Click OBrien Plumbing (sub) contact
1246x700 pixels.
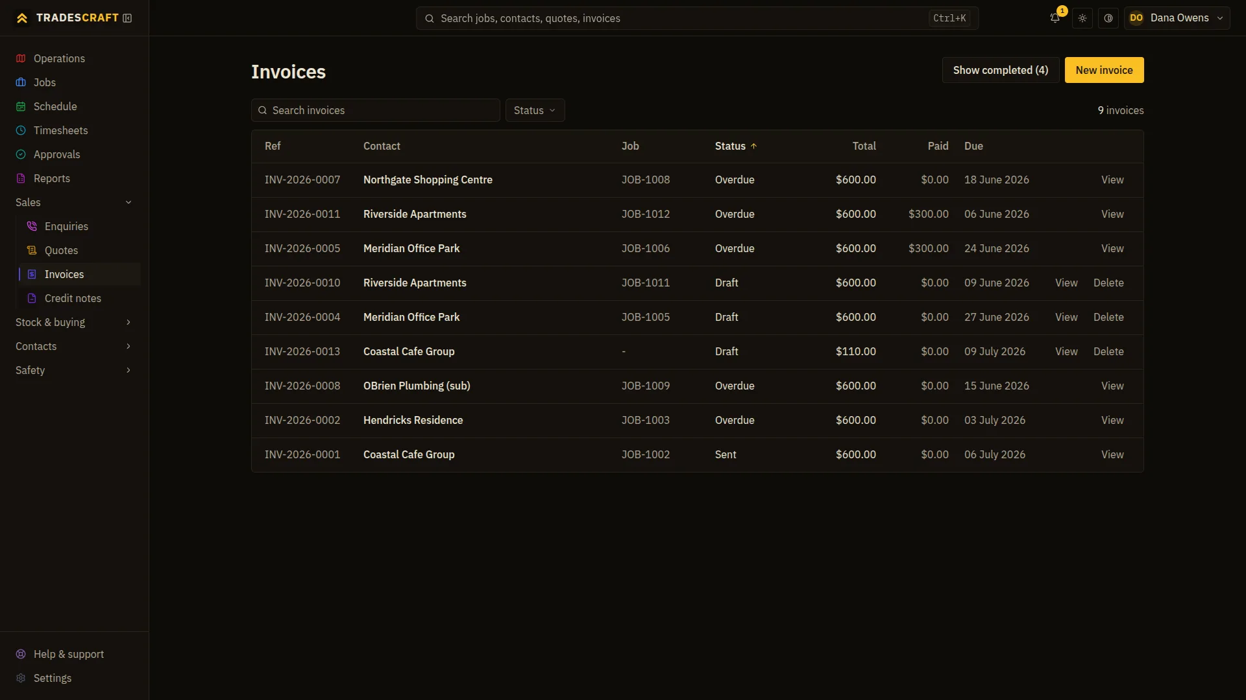[417, 386]
